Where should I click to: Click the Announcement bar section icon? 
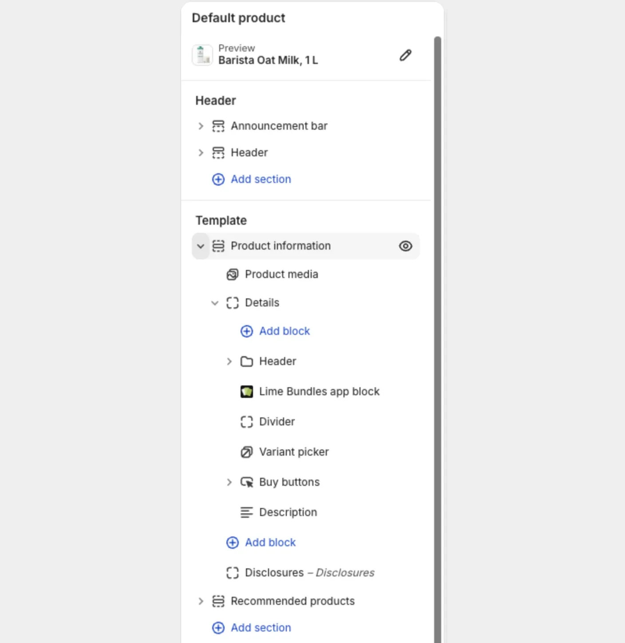[x=218, y=126]
